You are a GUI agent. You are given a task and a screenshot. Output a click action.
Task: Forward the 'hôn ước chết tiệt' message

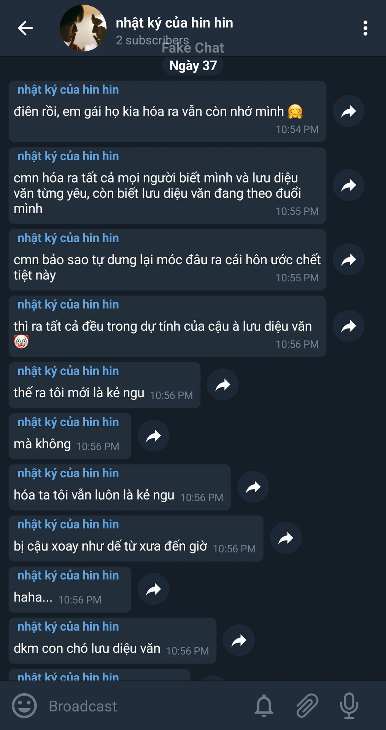349,259
